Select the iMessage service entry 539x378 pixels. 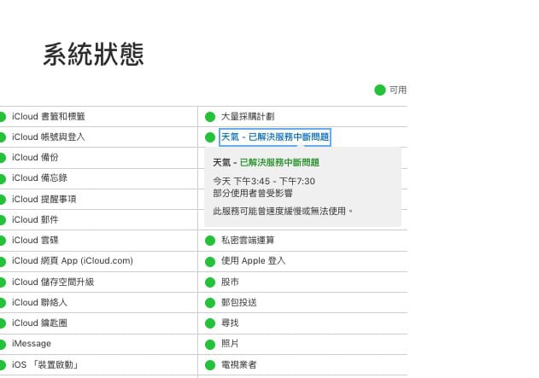(x=30, y=343)
